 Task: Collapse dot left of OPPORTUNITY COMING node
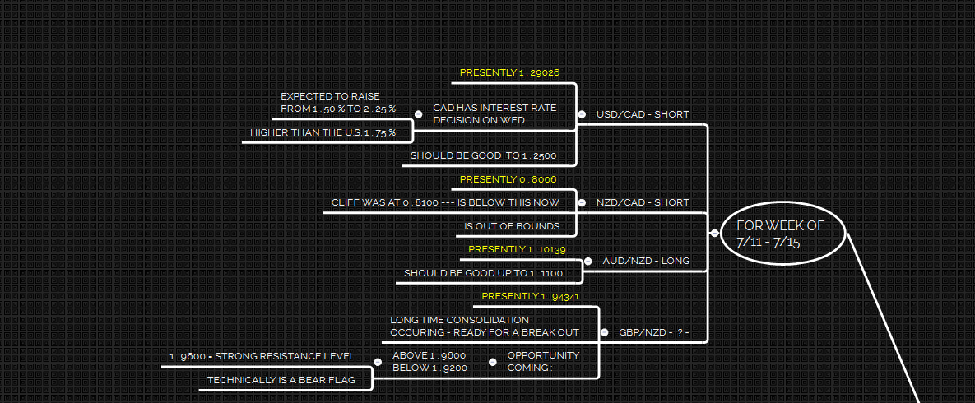(493, 362)
